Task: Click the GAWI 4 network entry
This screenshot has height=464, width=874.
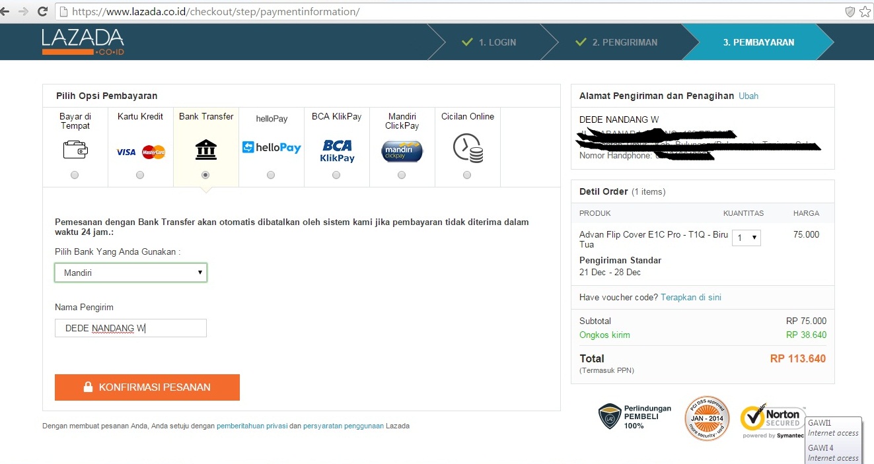Action: [x=833, y=453]
